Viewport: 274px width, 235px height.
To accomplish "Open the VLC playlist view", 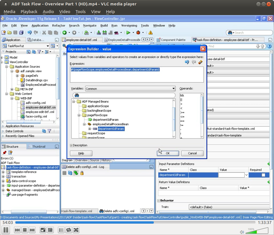I will (61, 230).
